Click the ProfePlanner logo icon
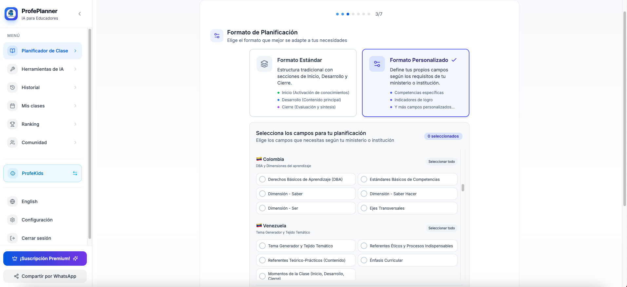The height and width of the screenshot is (287, 627). pos(11,14)
